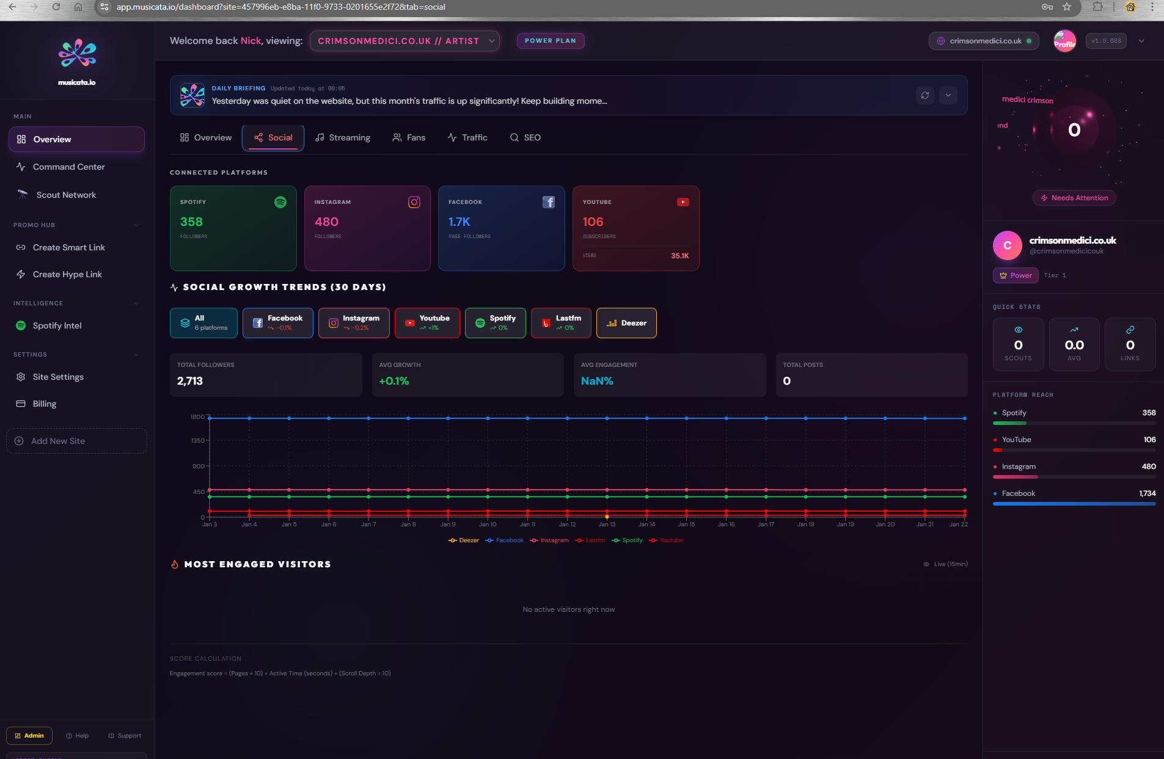Open Create Smart Link in sidebar
1164x759 pixels.
coord(76,247)
